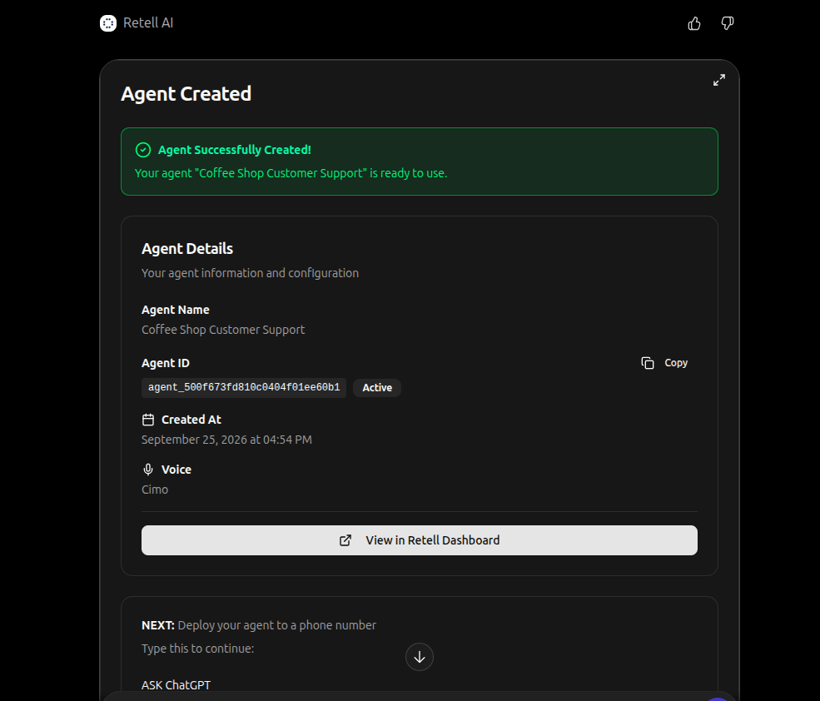Click the green success checkmark icon

(x=143, y=150)
